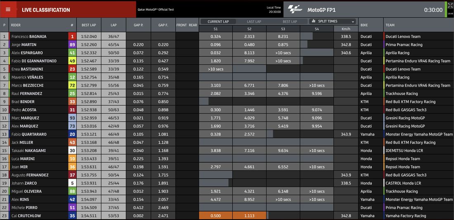The image size is (454, 220).
Task: Click Martin's purple number 89 badge
Action: point(72,44)
